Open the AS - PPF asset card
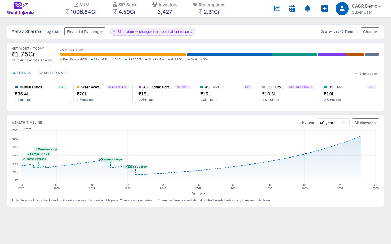The height and width of the screenshot is (244, 391). pyautogui.click(x=226, y=93)
